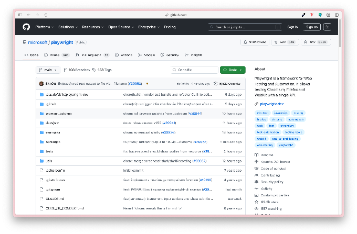Click the folder icon for examples
The image size is (357, 234).
click(x=41, y=132)
